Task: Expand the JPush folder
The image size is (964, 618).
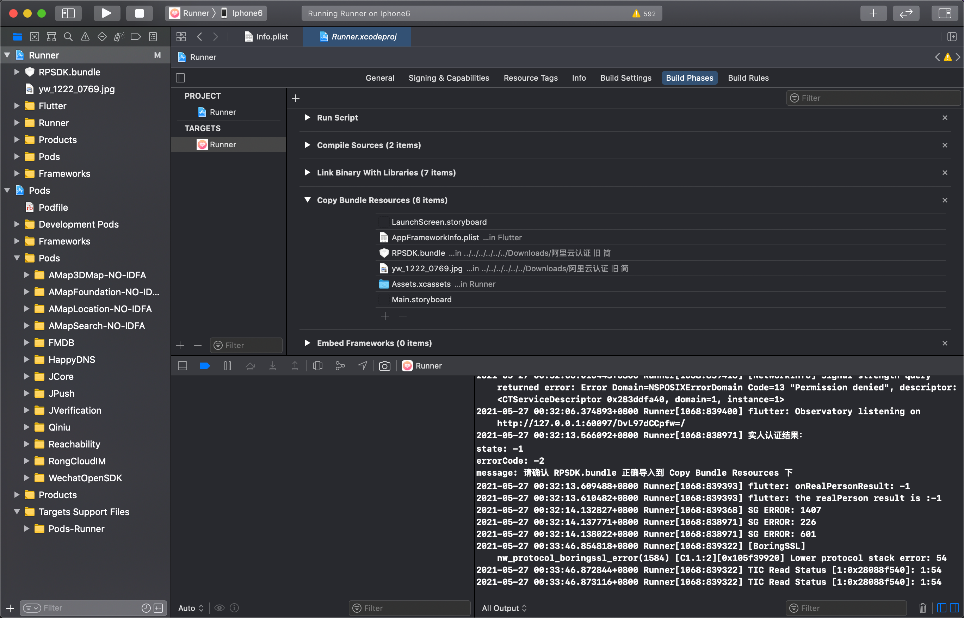Action: [x=26, y=393]
